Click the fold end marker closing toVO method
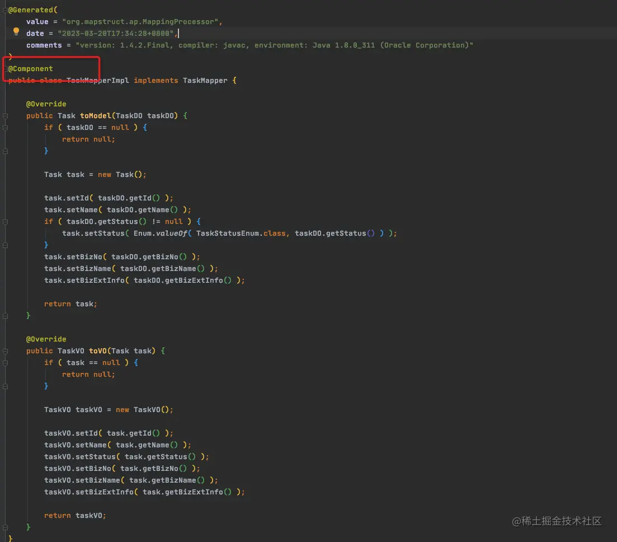The height and width of the screenshot is (542, 617). click(x=5, y=527)
